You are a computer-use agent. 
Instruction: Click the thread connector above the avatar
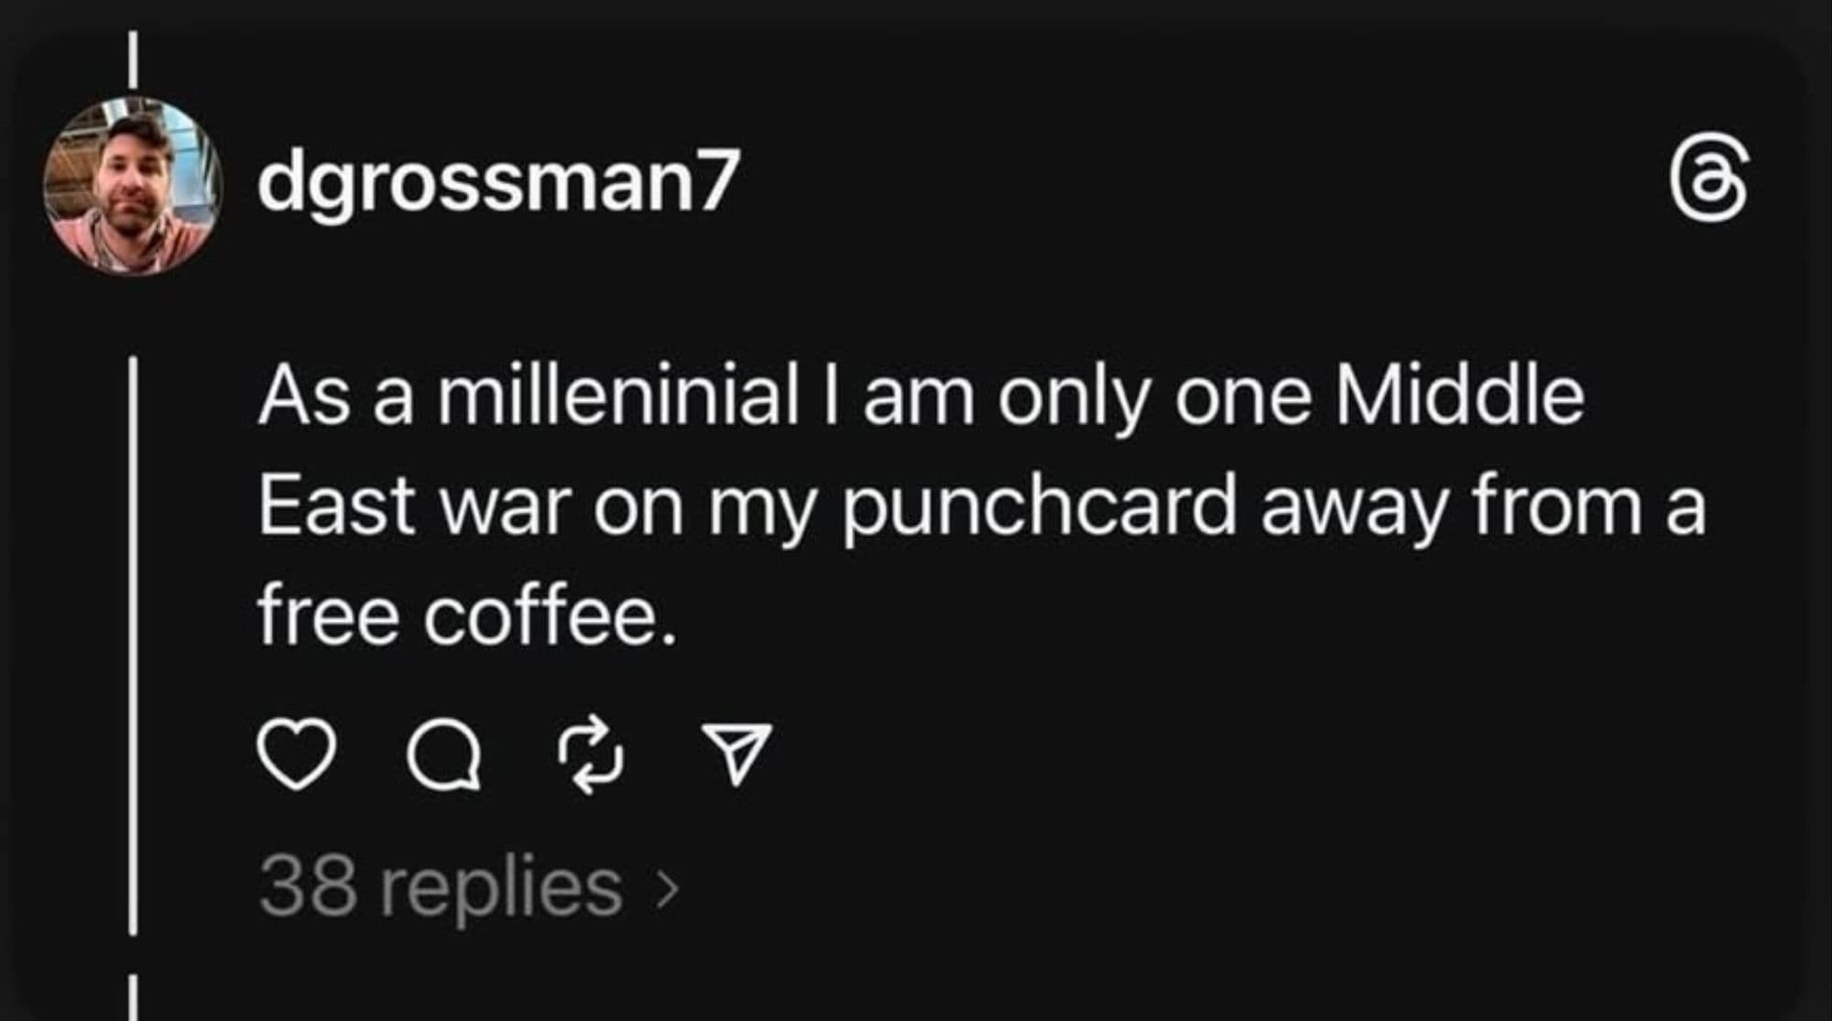click(133, 60)
